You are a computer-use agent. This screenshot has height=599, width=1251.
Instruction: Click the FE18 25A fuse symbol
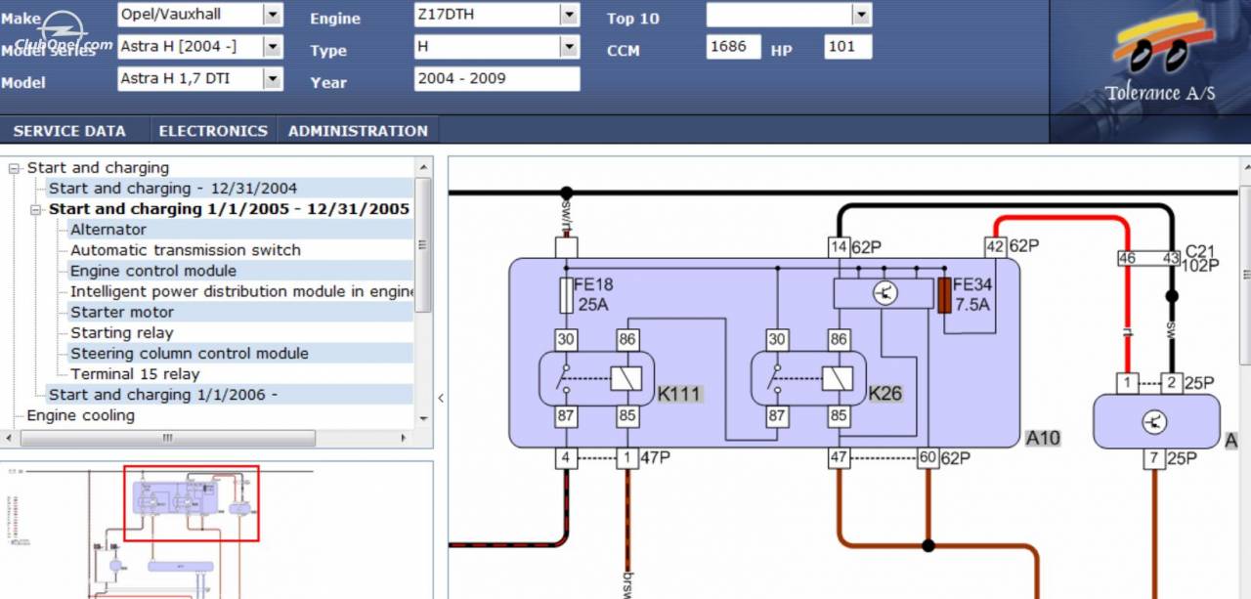click(x=566, y=295)
